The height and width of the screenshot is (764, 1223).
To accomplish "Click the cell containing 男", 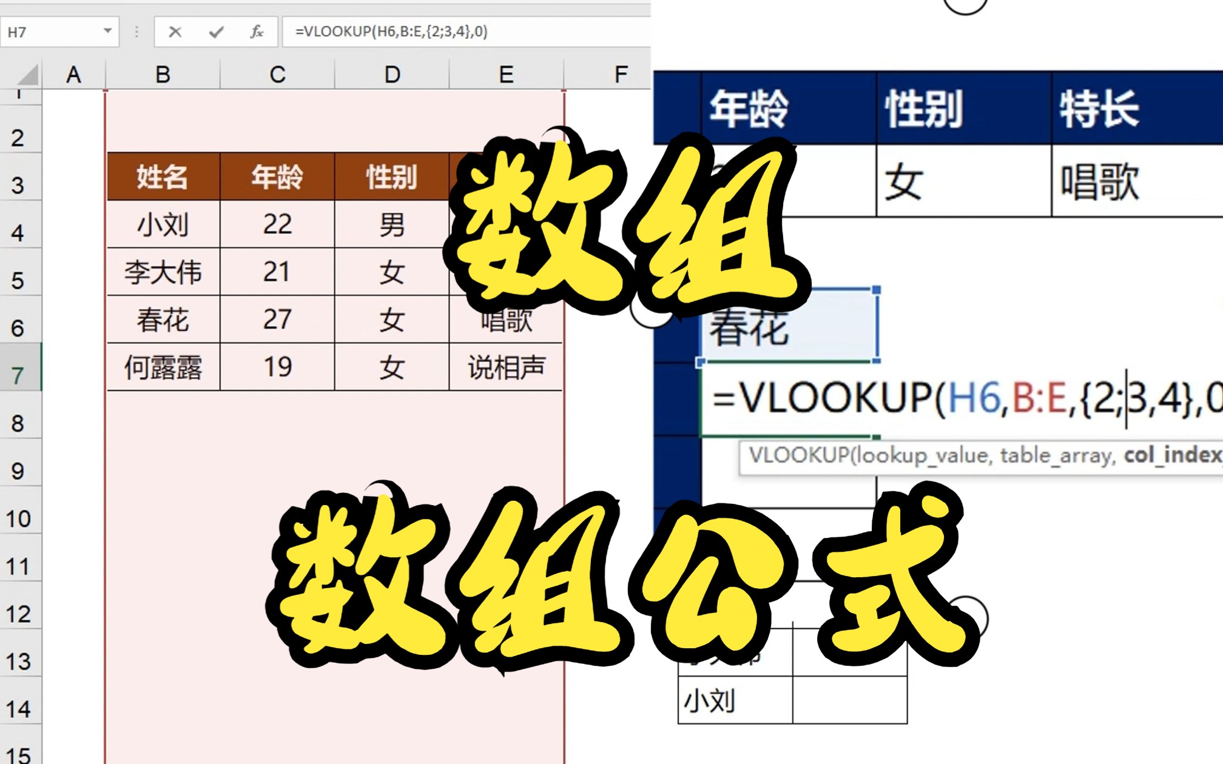I will point(392,224).
